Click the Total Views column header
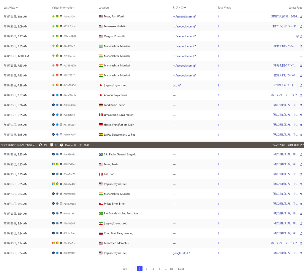Image resolution: width=304 pixels, height=273 pixels. 224,8
